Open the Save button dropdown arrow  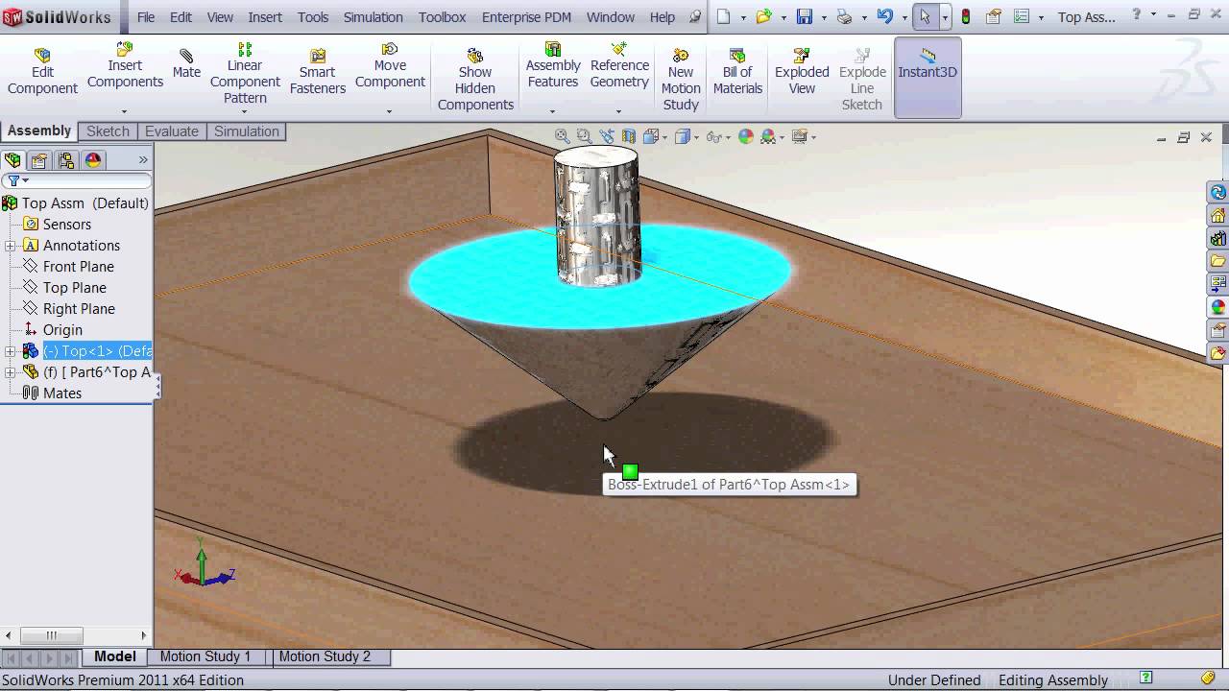(x=823, y=17)
